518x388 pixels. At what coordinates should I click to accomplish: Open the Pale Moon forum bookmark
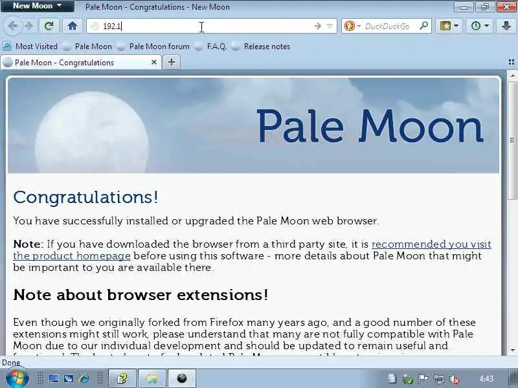153,47
